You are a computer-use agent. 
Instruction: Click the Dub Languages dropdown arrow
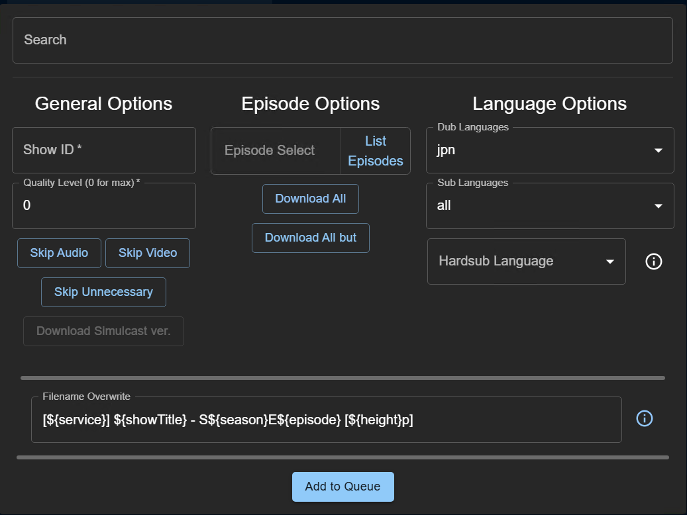click(x=658, y=150)
